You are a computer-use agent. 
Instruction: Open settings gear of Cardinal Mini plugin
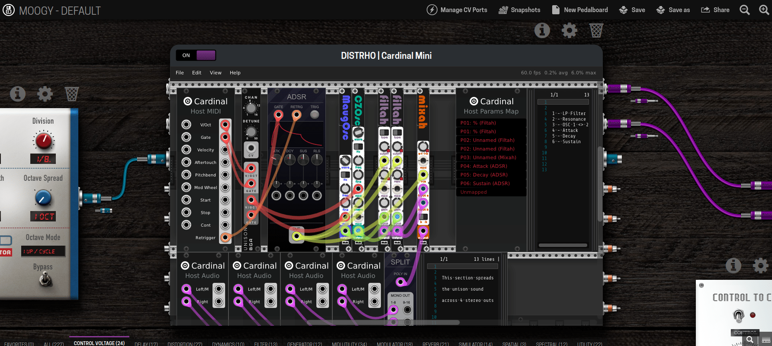pos(569,30)
